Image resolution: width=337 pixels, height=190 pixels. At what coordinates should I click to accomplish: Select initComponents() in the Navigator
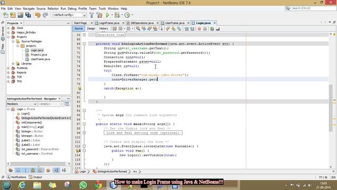click(x=32, y=122)
